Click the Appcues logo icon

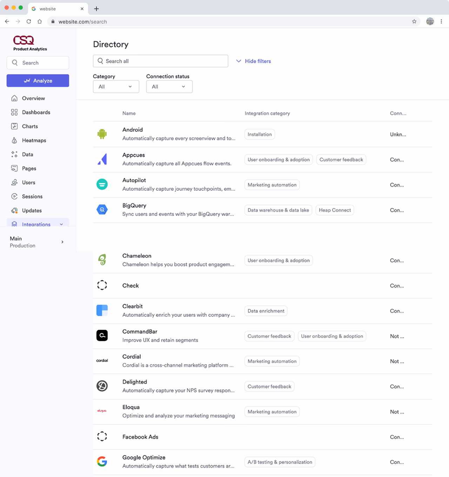[x=102, y=159]
